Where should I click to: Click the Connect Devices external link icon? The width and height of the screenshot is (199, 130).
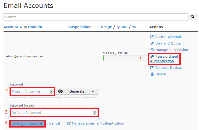[152, 68]
